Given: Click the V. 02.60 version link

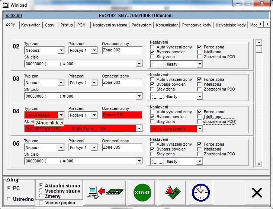Looking at the screenshot, I should point(14,16).
